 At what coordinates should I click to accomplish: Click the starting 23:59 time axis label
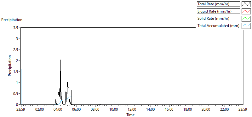[x=21, y=110]
